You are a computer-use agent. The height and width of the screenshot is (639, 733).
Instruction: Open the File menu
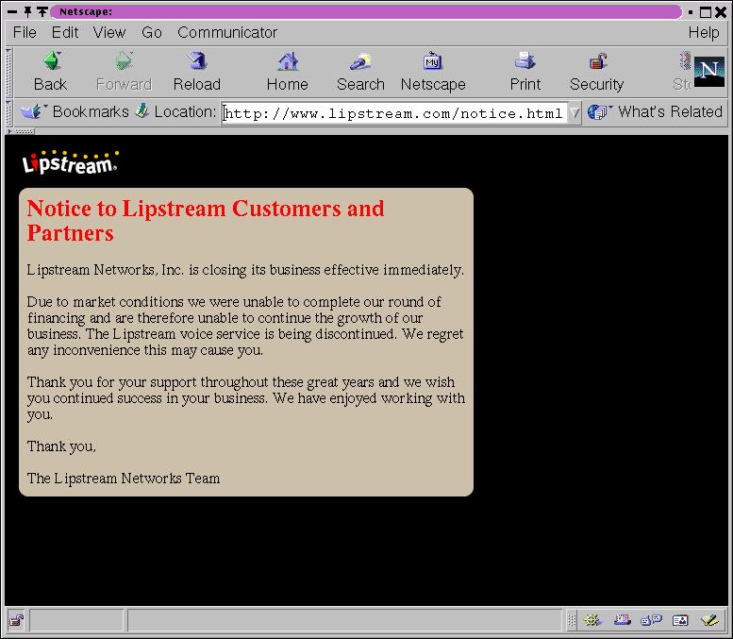coord(25,32)
